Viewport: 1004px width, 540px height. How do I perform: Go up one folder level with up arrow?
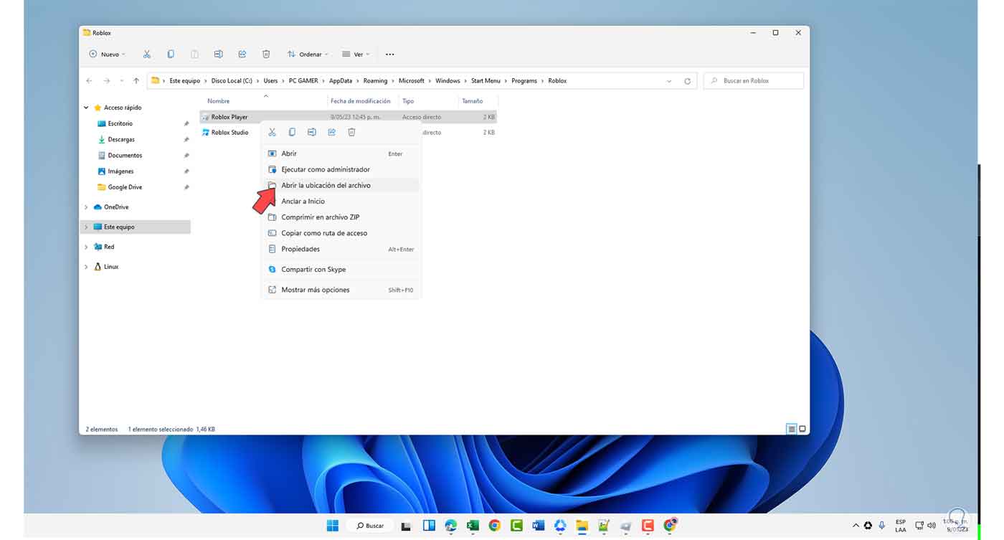click(136, 81)
